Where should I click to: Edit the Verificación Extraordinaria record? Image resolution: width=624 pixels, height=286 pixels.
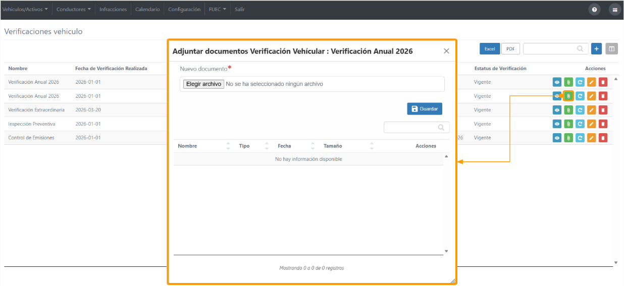click(592, 110)
